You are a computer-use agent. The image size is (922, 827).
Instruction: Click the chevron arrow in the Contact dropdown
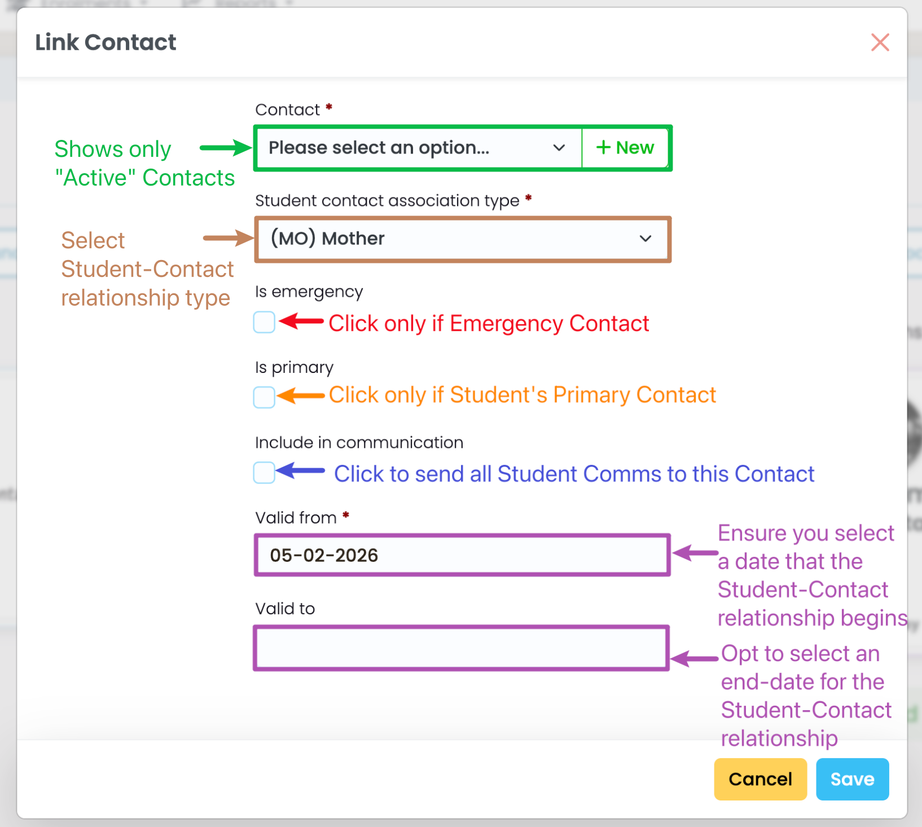coord(559,148)
